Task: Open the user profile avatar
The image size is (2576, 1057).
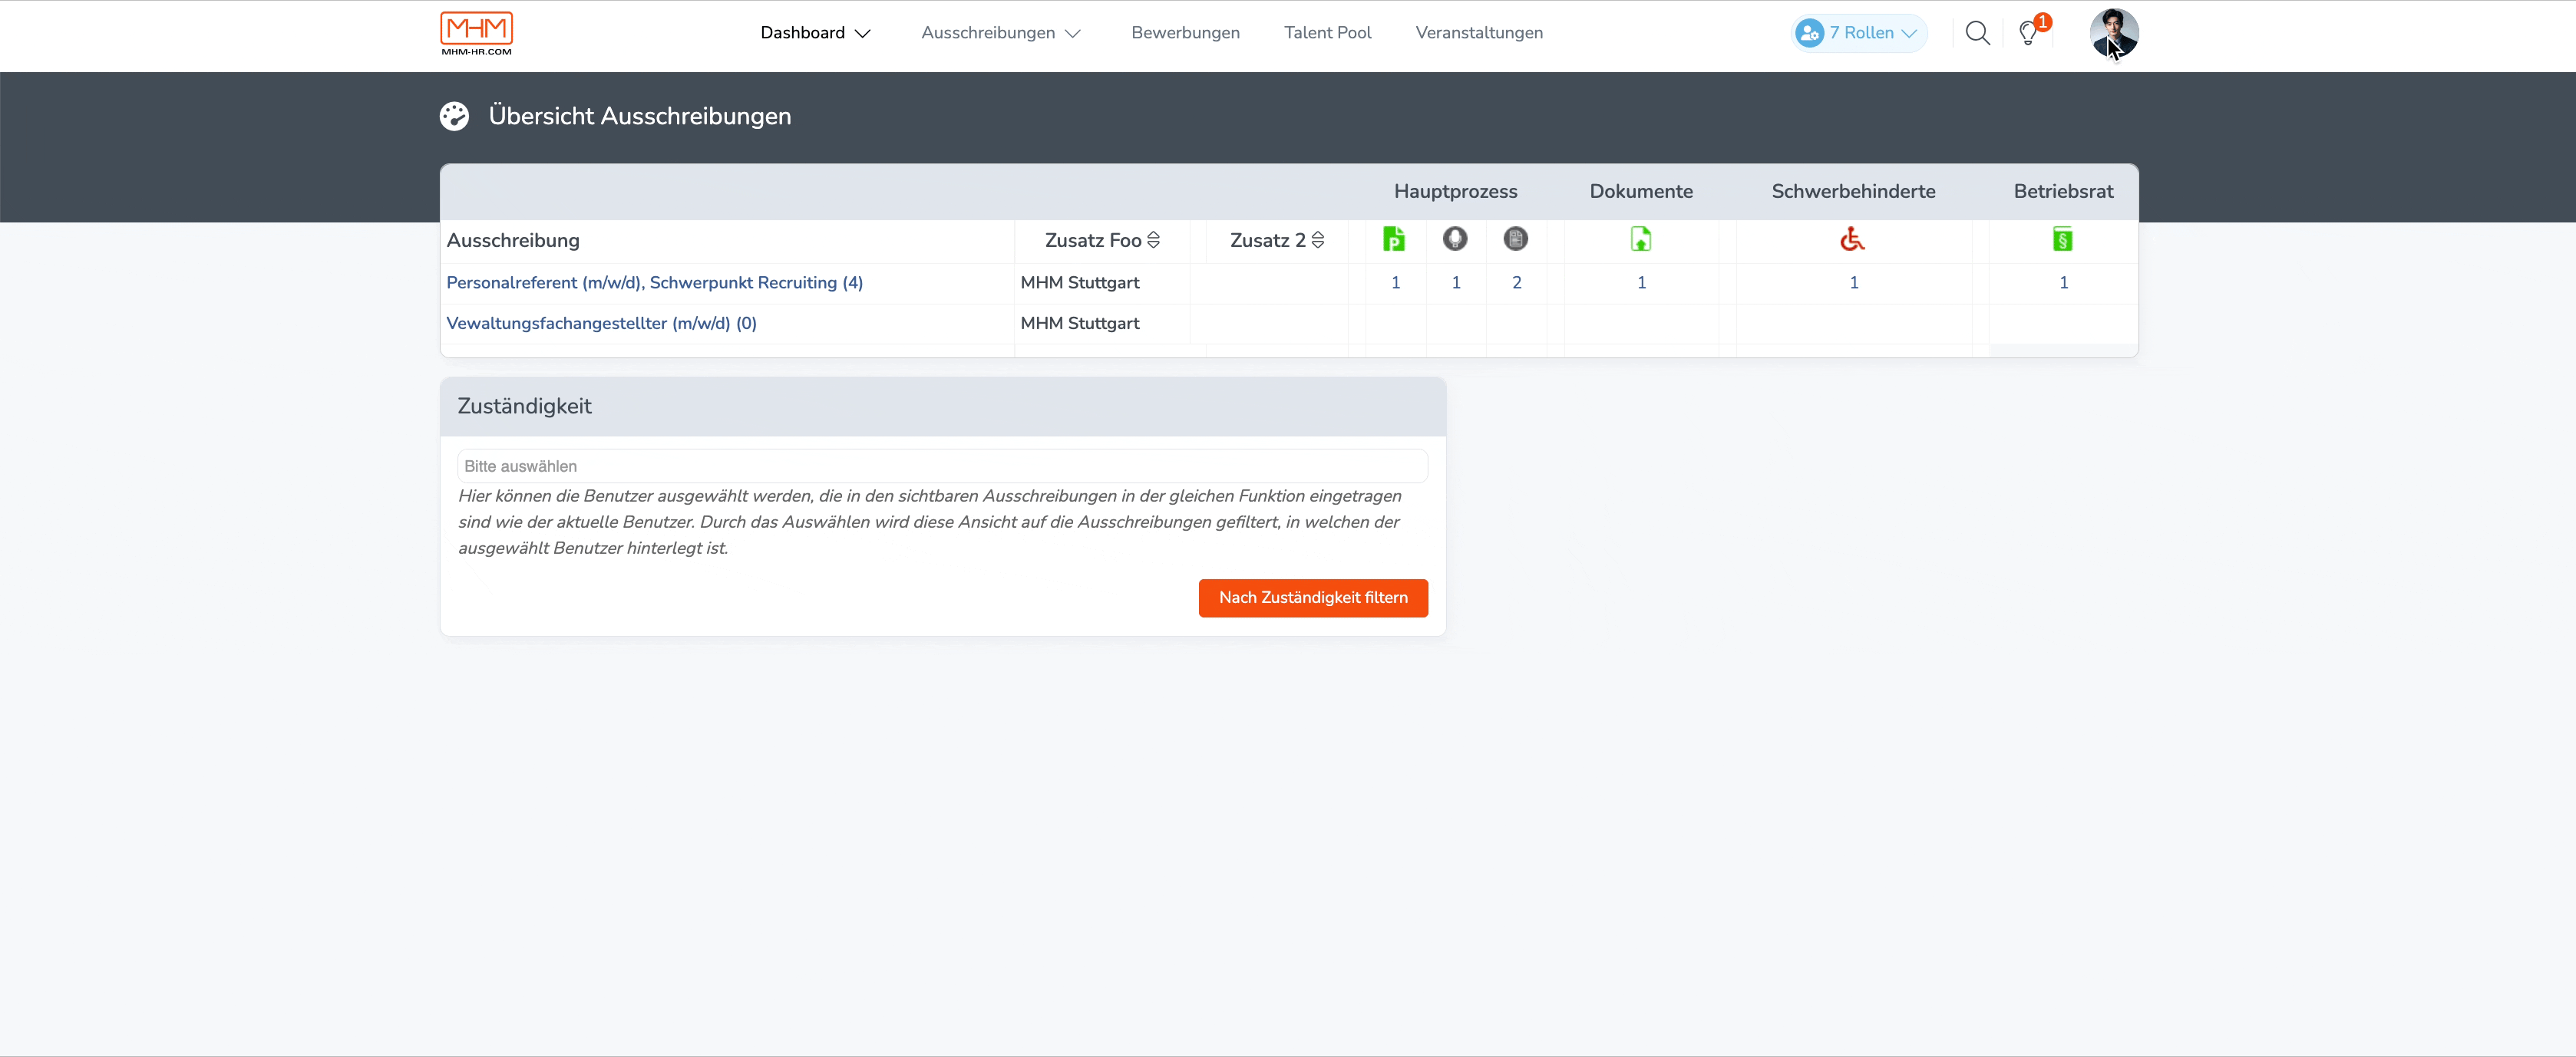Action: (2114, 34)
